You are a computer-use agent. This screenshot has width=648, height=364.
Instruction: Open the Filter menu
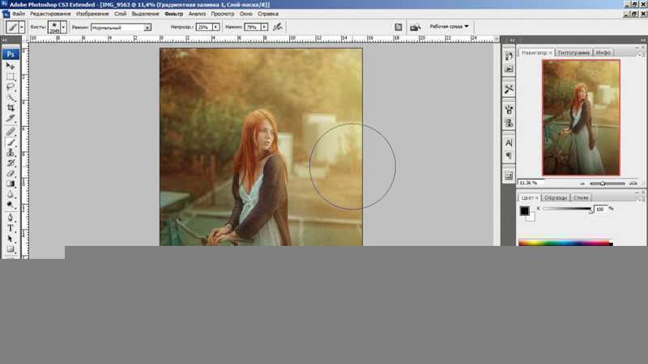pyautogui.click(x=173, y=14)
